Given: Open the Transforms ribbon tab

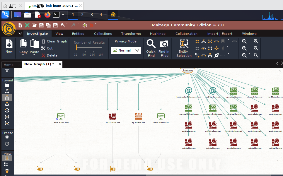Looking at the screenshot, I should 131,34.
